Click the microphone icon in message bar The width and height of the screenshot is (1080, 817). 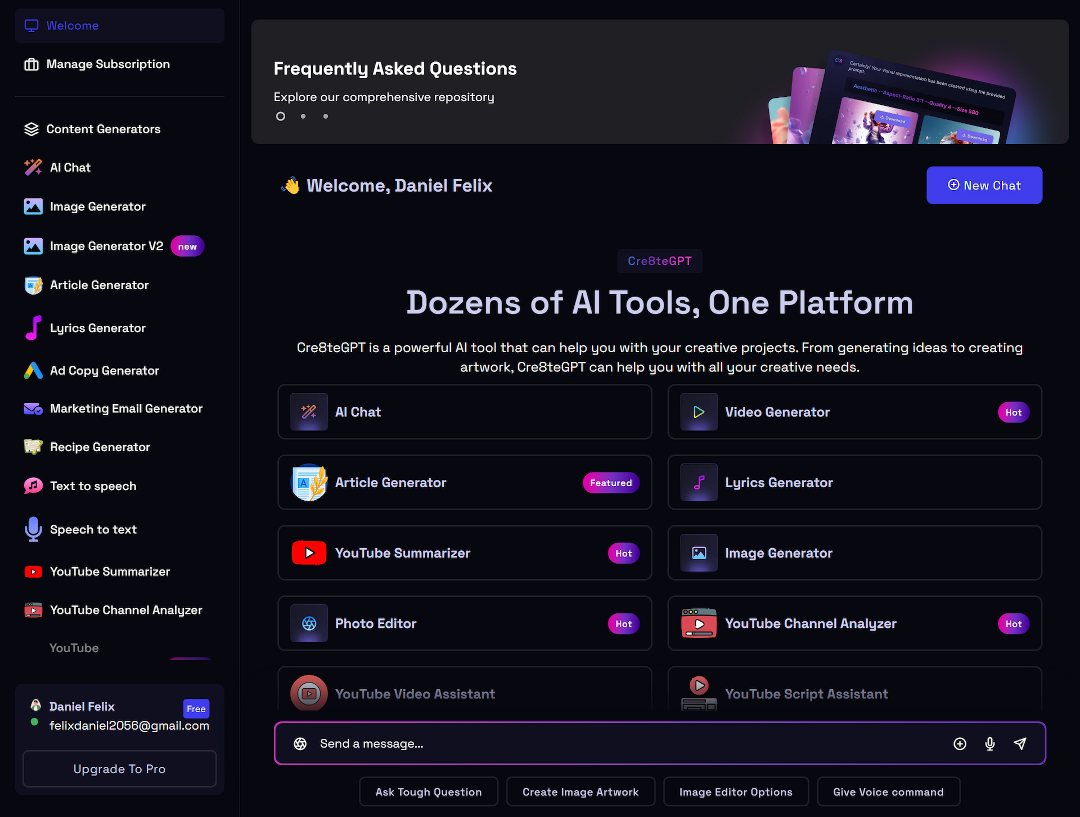coord(990,744)
